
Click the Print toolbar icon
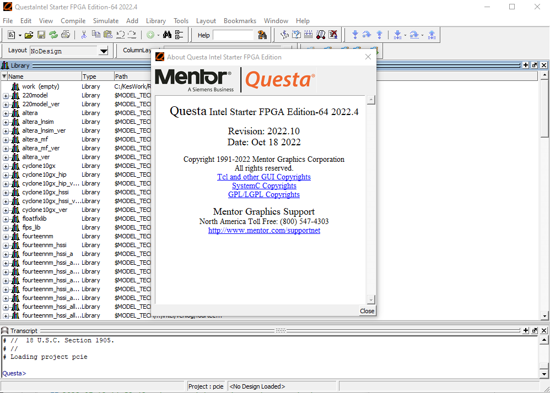click(66, 35)
